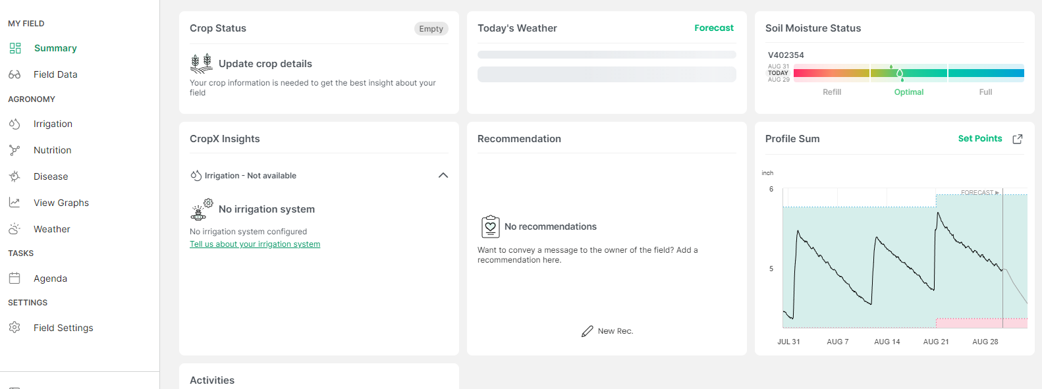The height and width of the screenshot is (389, 1042).
Task: Click the Agenda calendar icon
Action: tap(14, 278)
